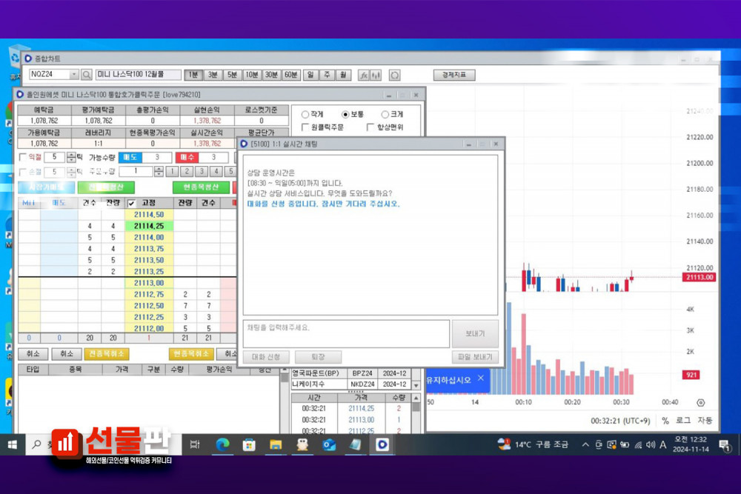This screenshot has width=741, height=494.
Task: Toggle the 익절 checkbox
Action: point(22,157)
